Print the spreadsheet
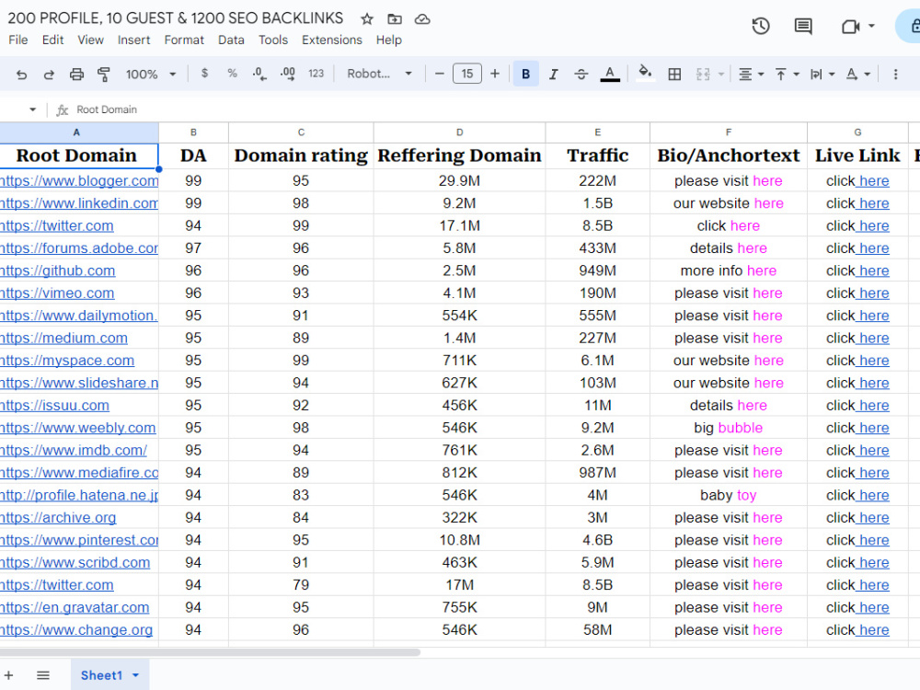The height and width of the screenshot is (690, 920). [x=76, y=74]
